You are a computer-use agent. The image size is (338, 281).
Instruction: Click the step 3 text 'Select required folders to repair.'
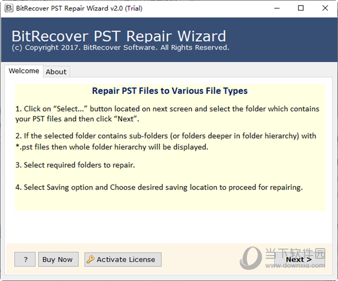click(x=75, y=165)
